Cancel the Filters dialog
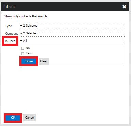 pos(30,117)
